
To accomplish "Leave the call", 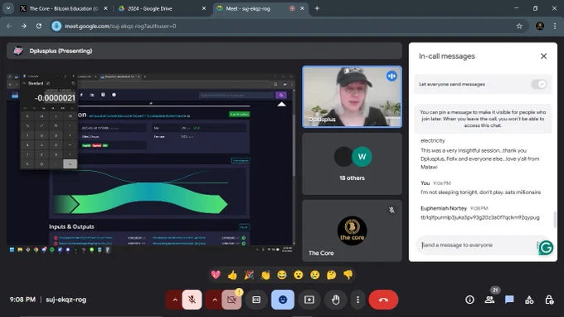I will click(383, 300).
